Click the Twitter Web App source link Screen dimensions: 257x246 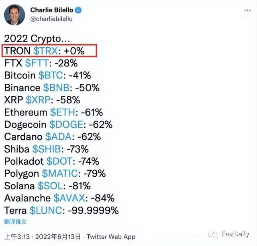(x=111, y=237)
